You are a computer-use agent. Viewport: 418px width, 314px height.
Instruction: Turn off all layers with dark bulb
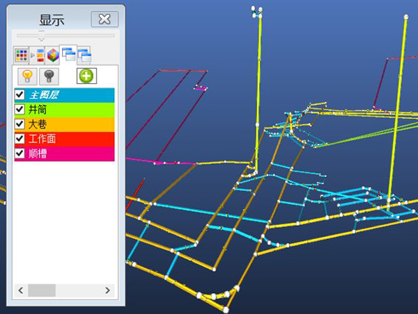(49, 76)
